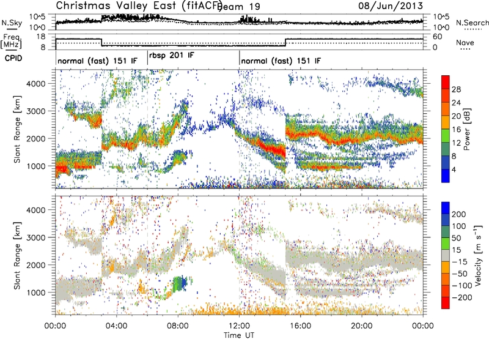Click the title 'Christmas Valley East (fitACF)'
Image resolution: width=489 pixels, height=339 pixels.
pyautogui.click(x=139, y=6)
